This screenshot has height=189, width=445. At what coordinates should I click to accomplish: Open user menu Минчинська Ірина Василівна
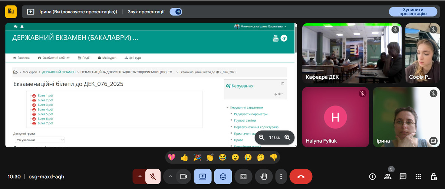260,27
